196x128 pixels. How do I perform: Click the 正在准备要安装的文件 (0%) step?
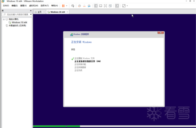87,61
